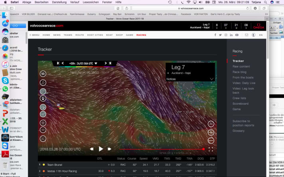Toggle the grid overlay circle button
284x177 pixels.
(x=43, y=123)
